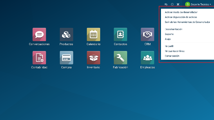Collapse the Soporte Tecnico user dropdown
Image resolution: width=214 pixels, height=120 pixels.
[198, 4]
